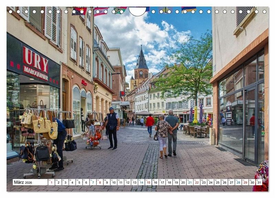Choose Sunday 8 in the calendar strip
Screen dimensions: 275x198
point(100,182)
